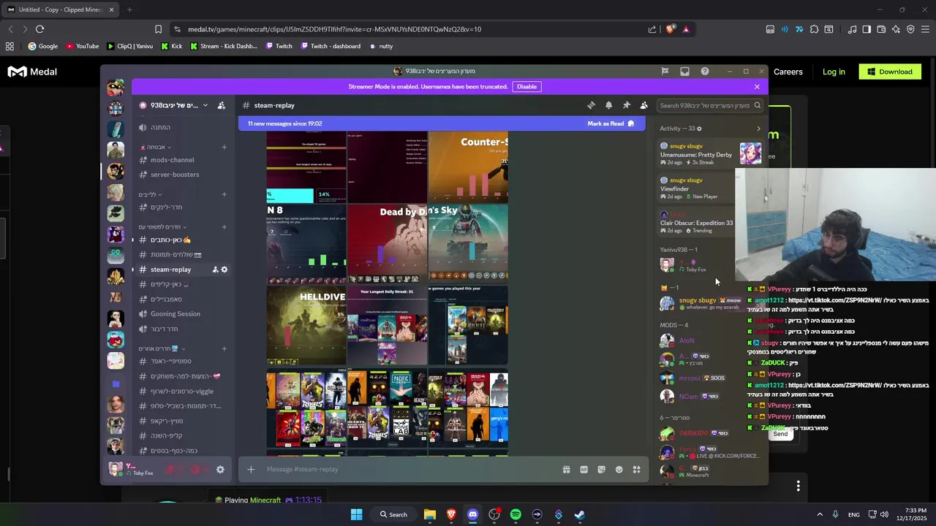Viewport: 936px width, 526px height.
Task: Open the Twitch - dashboard bookmark
Action: coord(330,46)
